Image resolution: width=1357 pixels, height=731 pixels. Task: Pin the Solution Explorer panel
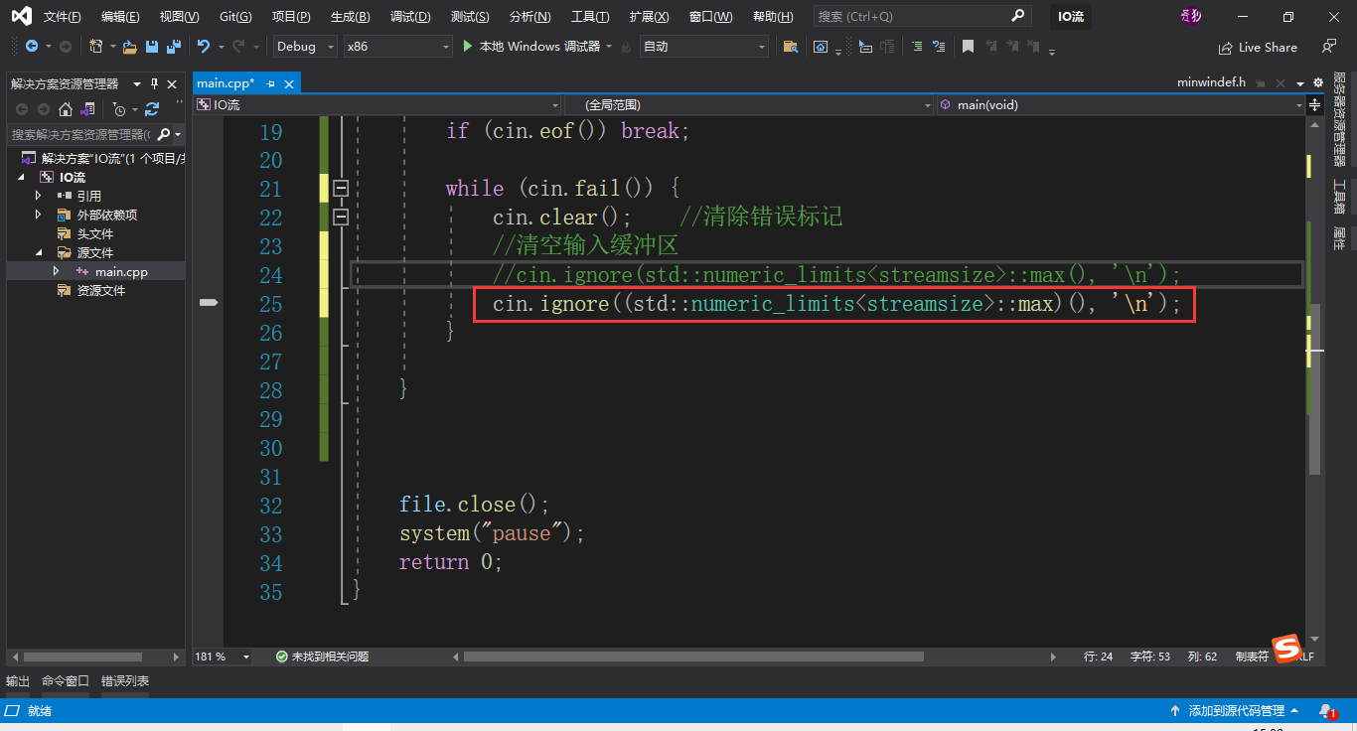coord(154,83)
